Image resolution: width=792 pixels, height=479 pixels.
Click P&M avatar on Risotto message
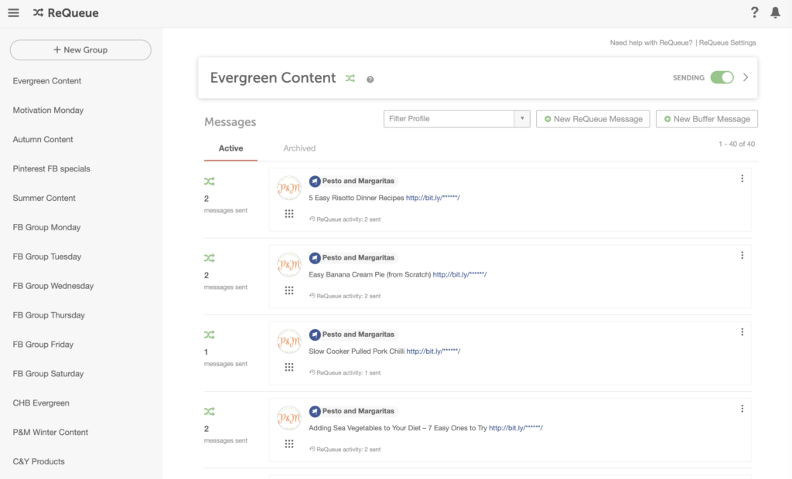pyautogui.click(x=289, y=189)
